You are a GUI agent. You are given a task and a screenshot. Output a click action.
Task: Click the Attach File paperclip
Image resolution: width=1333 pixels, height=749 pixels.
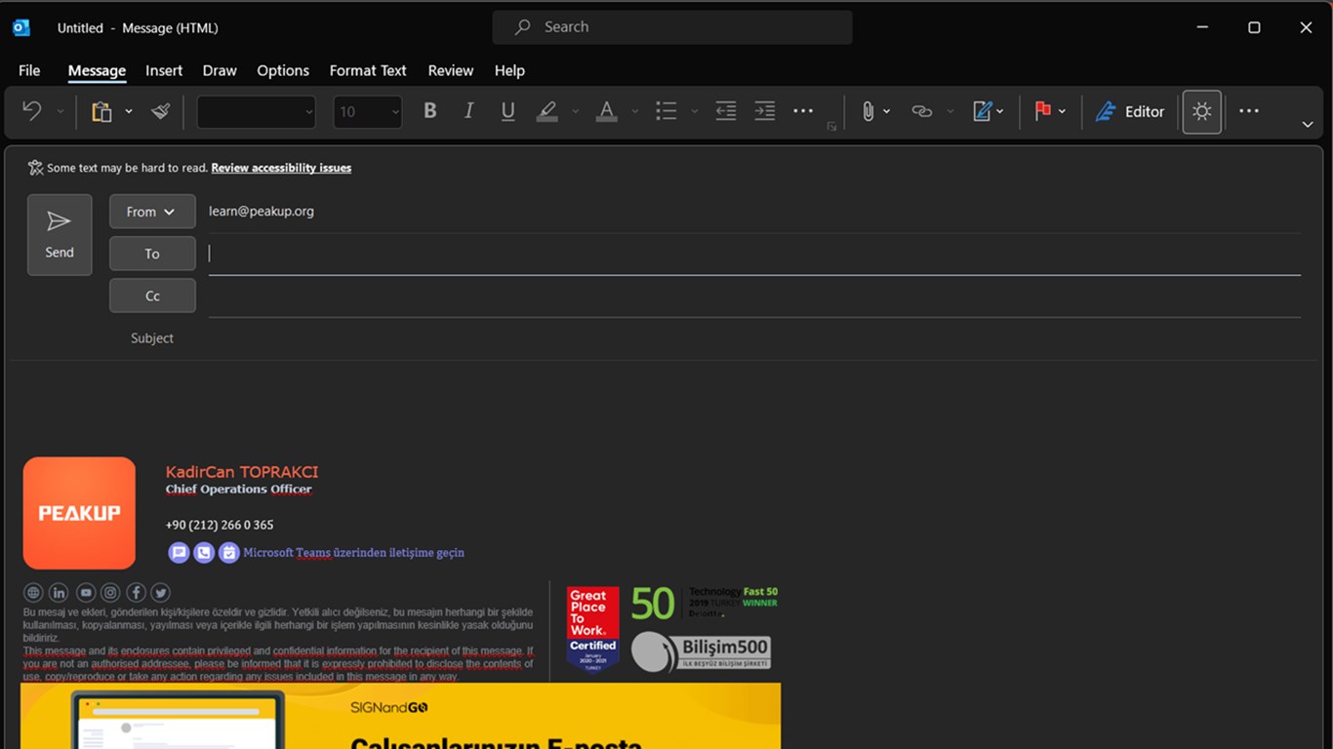[868, 111]
